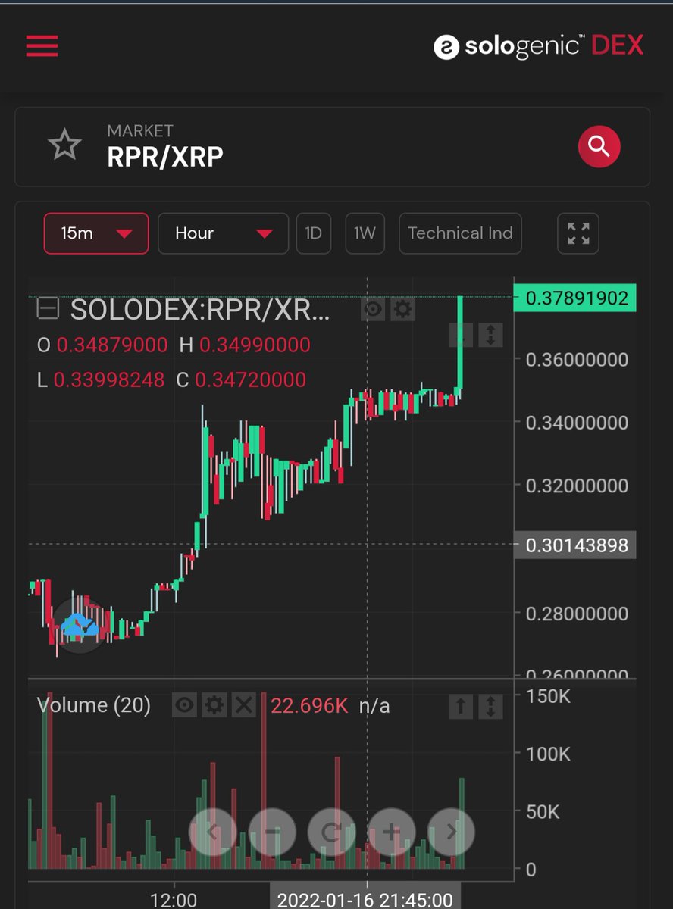Screen dimensions: 673x909
Task: Open the Technical Ind panel
Action: pos(460,233)
